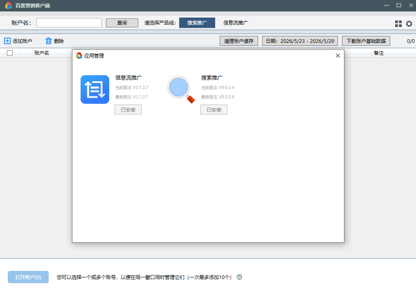Click the 添加账户 plus icon
The height and width of the screenshot is (295, 416).
point(7,41)
